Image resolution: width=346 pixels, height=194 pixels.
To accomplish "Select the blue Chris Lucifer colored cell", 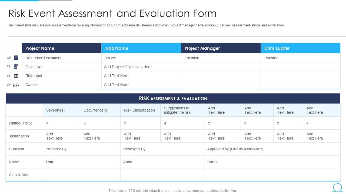I will (x=300, y=48).
